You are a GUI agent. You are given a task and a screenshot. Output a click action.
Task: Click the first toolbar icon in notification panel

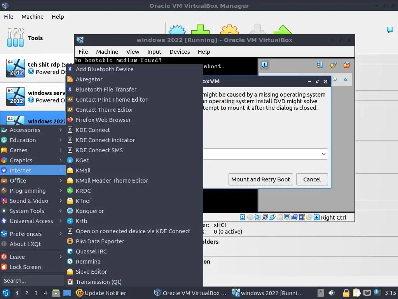[x=320, y=65]
